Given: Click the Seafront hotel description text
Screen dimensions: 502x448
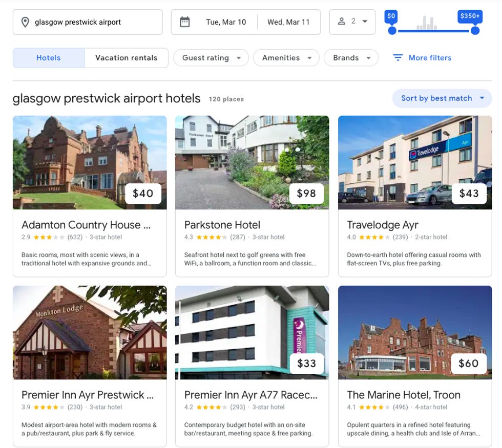Looking at the screenshot, I should [x=250, y=259].
